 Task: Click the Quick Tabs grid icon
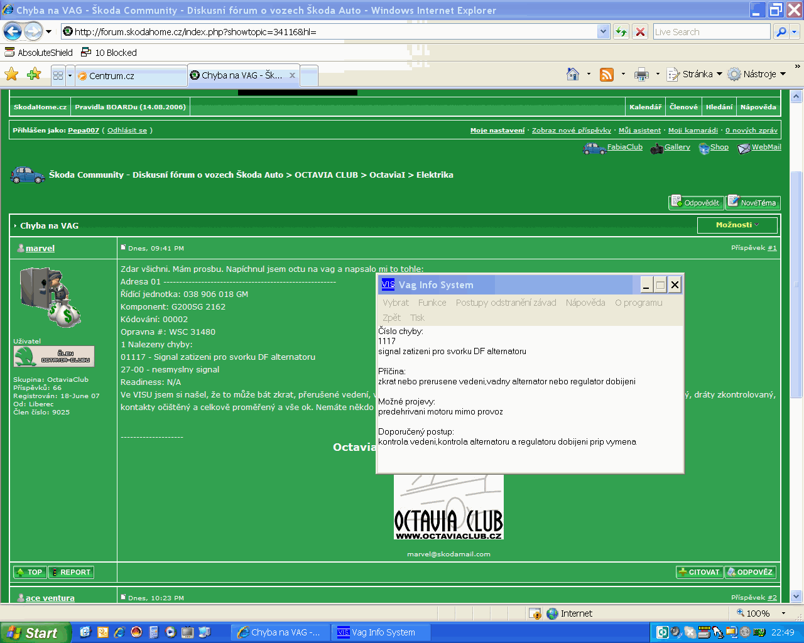point(58,75)
